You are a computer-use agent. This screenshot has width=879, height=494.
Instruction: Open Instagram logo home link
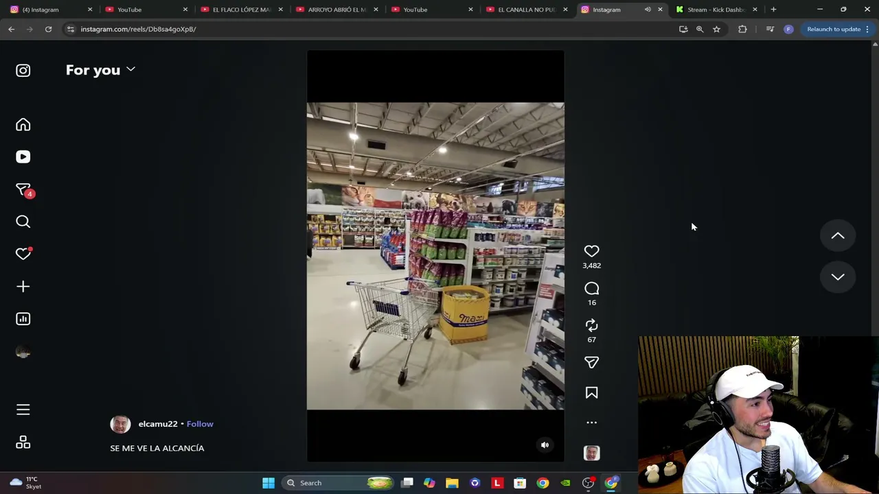(23, 71)
